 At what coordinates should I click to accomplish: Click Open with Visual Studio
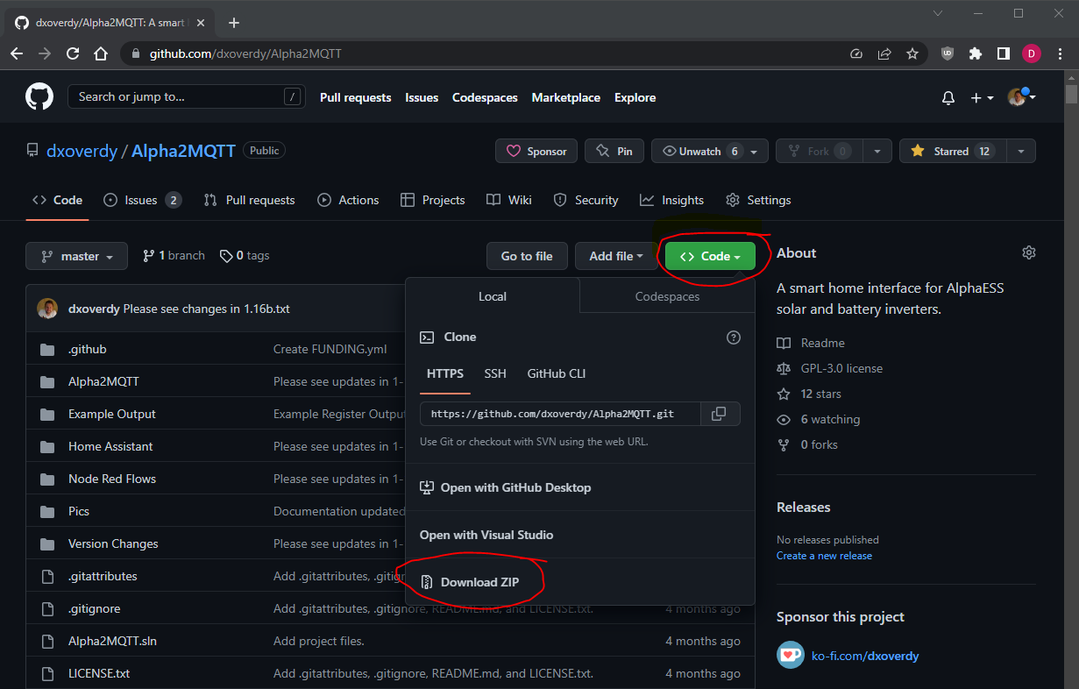(x=486, y=535)
